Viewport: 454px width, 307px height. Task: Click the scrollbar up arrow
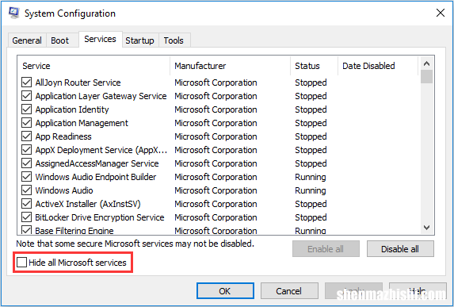(426, 63)
